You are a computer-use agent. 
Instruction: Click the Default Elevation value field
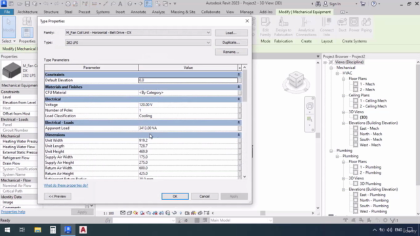pos(188,80)
